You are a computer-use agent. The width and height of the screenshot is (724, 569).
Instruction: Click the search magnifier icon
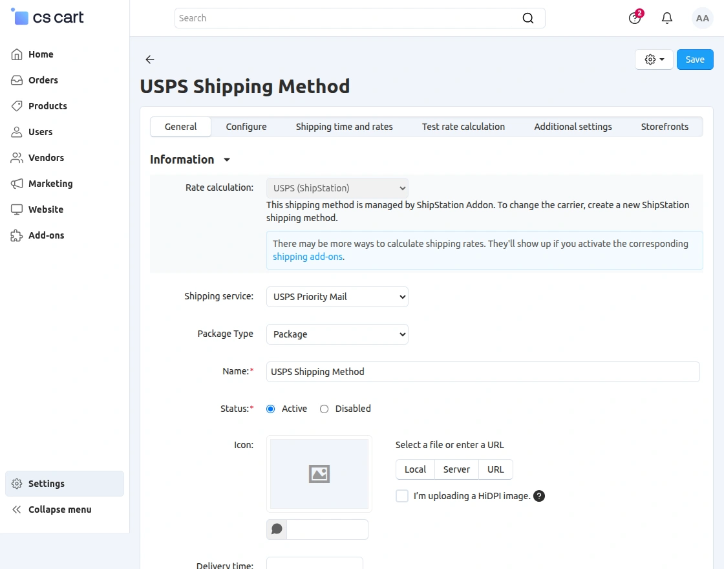pos(527,18)
